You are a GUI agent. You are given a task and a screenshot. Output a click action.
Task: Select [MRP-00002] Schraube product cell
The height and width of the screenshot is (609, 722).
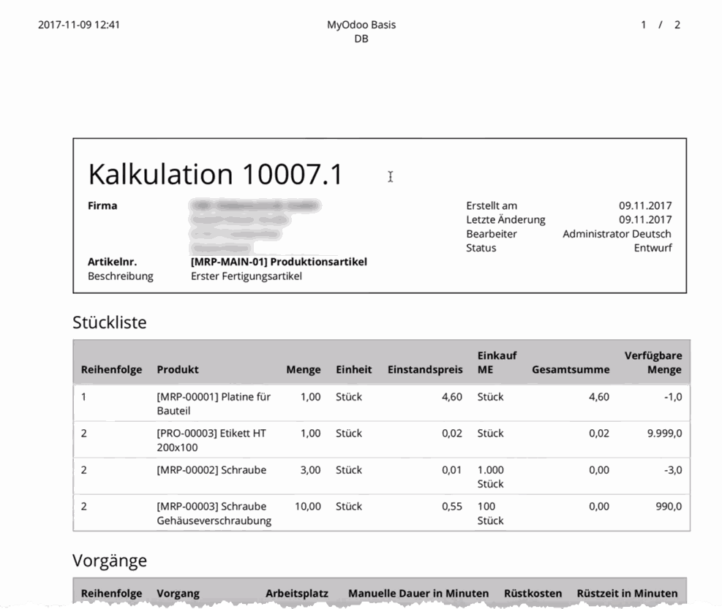211,470
